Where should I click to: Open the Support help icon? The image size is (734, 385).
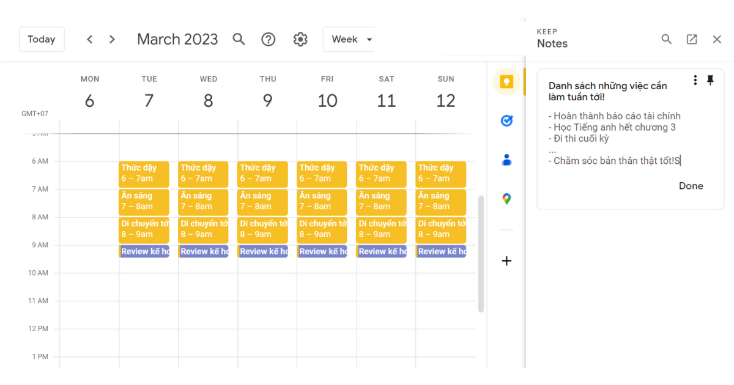point(269,39)
